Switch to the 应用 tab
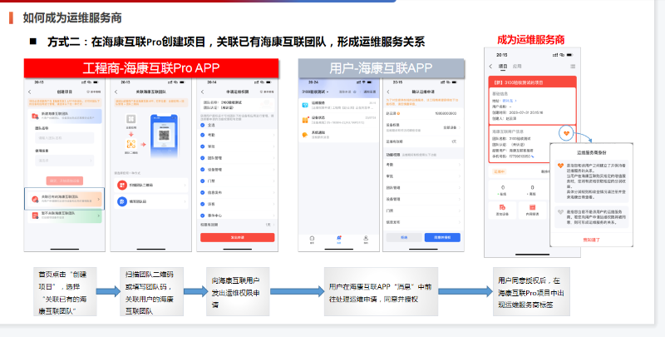 517,67
